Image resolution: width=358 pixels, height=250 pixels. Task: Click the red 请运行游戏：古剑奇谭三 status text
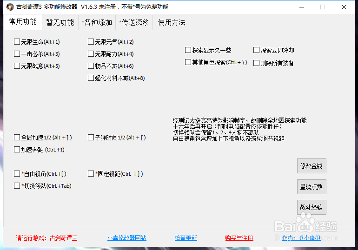[x=46, y=238]
